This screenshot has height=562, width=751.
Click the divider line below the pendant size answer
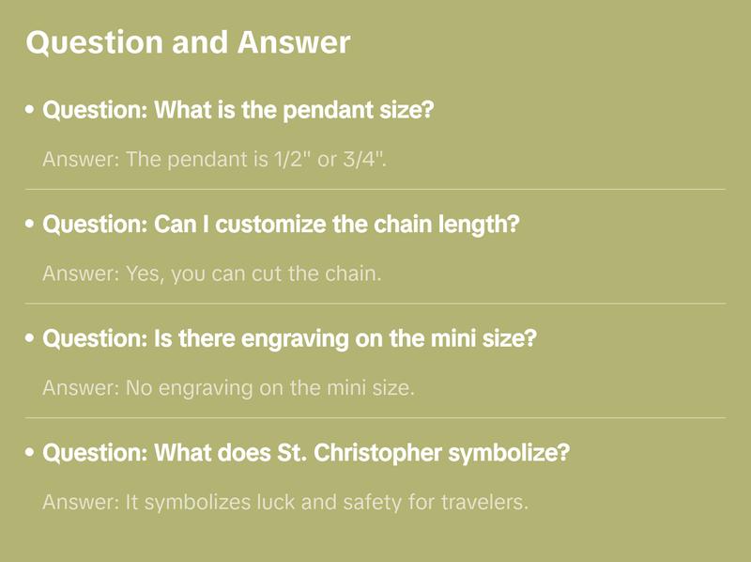click(375, 189)
